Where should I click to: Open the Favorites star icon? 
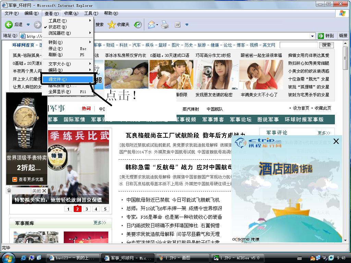[111, 25]
